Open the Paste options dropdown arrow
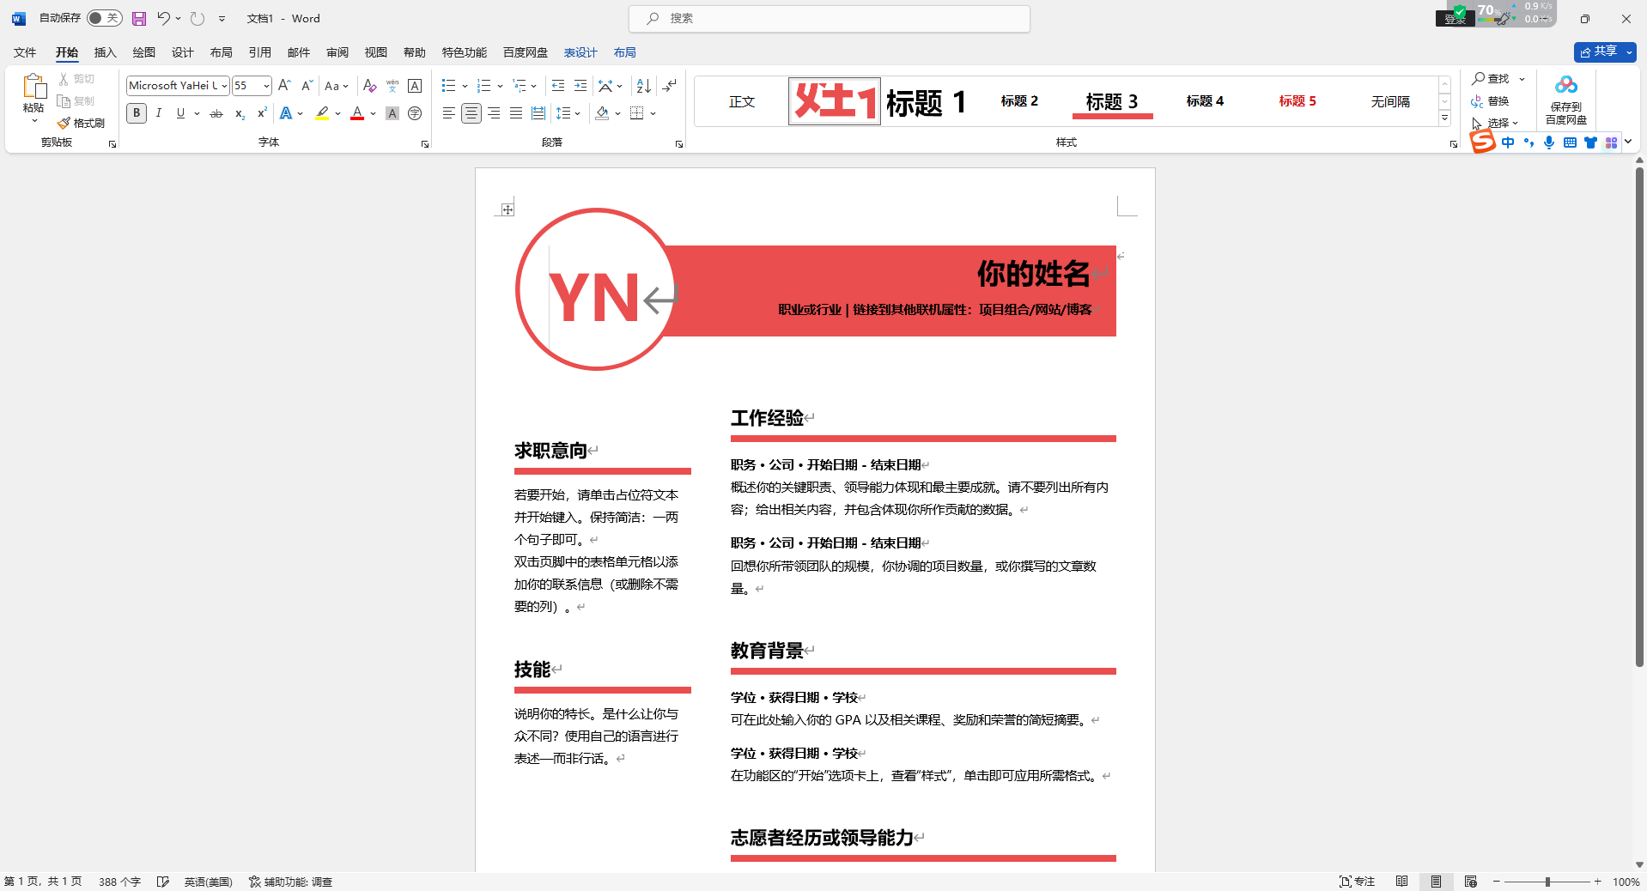Screen dimensions: 1647x891 [33, 121]
